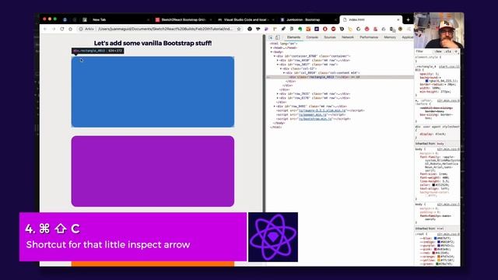This screenshot has width=498, height=280.
Task: Expand the third m4 row div in the container
Action: click(x=278, y=94)
